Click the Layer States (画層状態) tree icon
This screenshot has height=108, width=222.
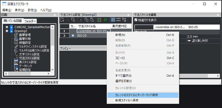[x=16, y=39]
